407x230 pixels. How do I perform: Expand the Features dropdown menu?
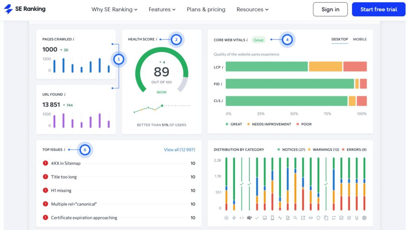click(x=162, y=10)
